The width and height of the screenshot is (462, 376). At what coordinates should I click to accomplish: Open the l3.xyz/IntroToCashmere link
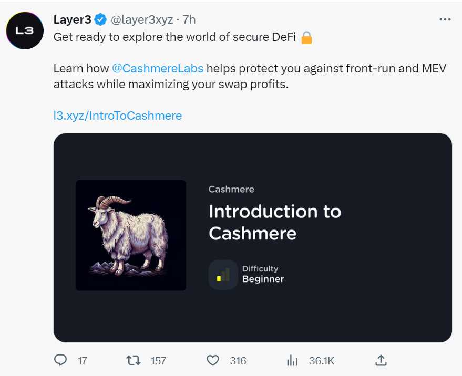118,116
